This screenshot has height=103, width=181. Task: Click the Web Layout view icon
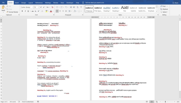(x=157, y=102)
